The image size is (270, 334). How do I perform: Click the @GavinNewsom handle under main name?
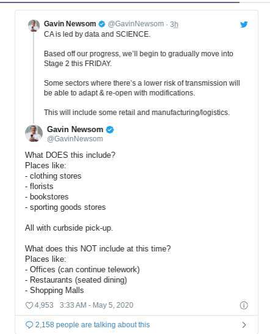[x=75, y=139]
